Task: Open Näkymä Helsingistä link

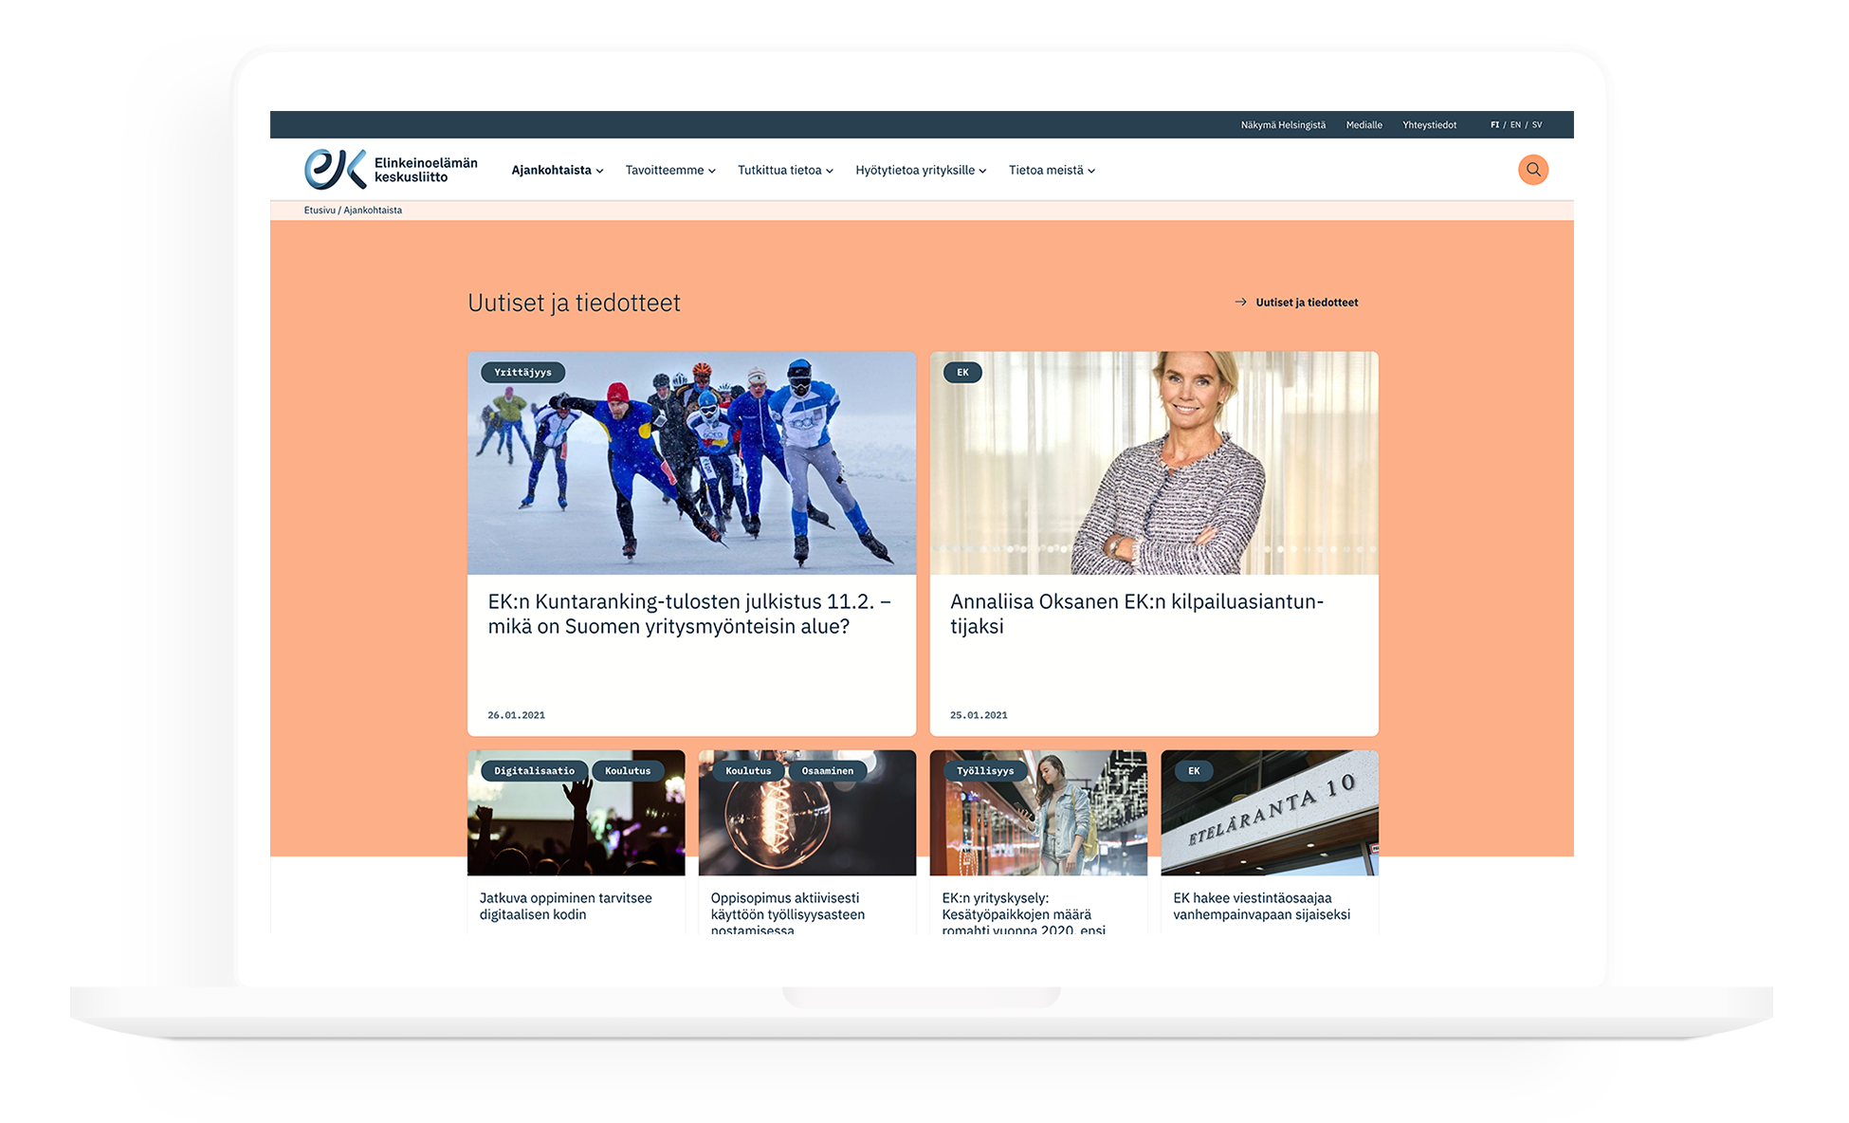Action: tap(1283, 125)
